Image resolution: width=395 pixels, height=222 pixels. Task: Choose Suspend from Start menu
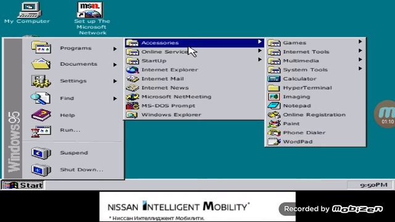[x=73, y=153]
